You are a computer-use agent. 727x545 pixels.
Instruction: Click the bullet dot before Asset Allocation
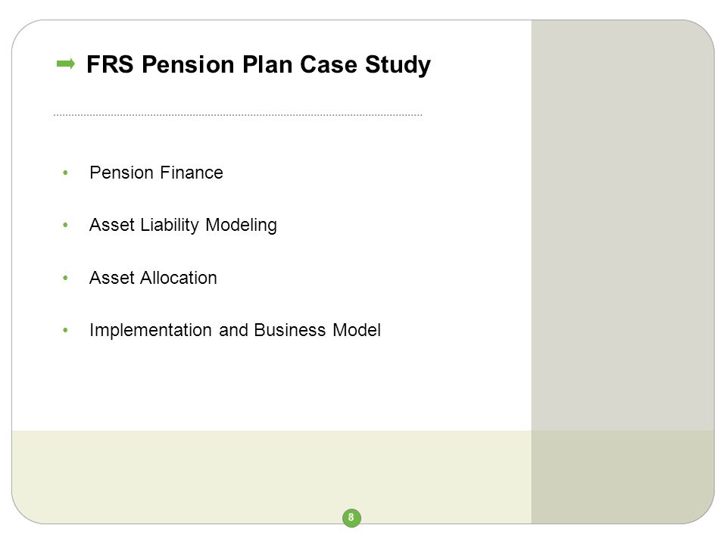[x=65, y=278]
